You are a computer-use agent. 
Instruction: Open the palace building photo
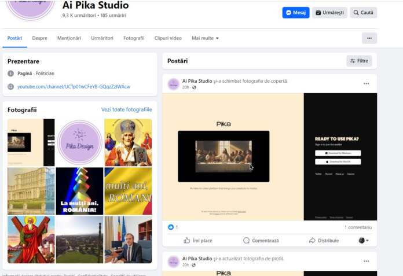(x=31, y=191)
